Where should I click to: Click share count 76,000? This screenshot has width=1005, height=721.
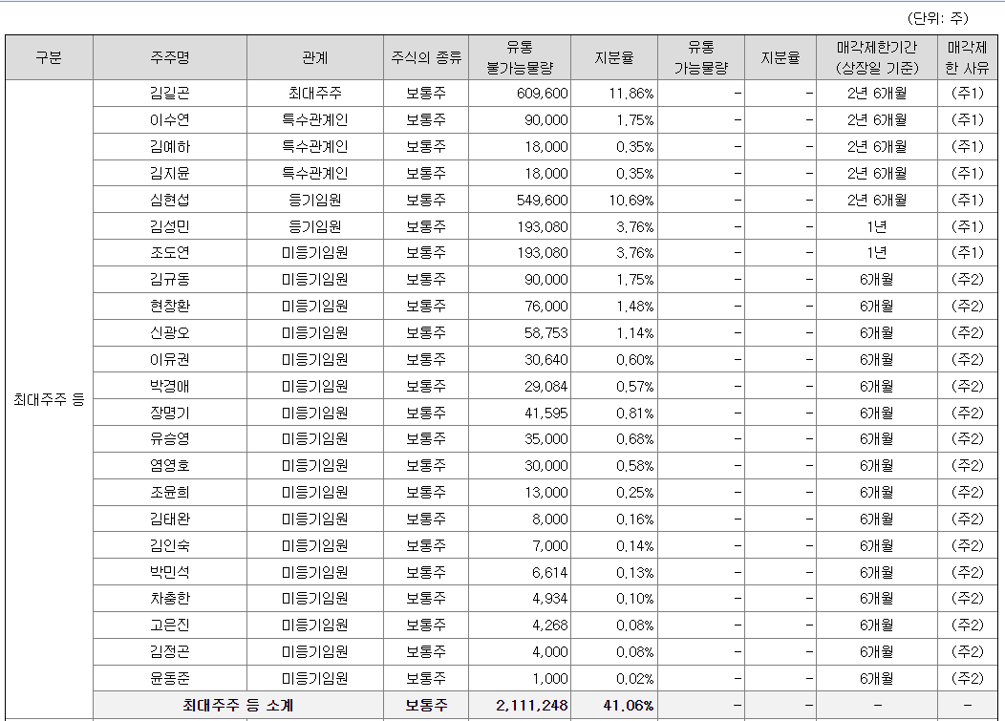click(x=546, y=307)
